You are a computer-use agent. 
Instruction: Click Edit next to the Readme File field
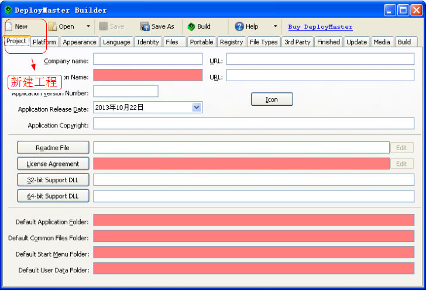coord(402,147)
